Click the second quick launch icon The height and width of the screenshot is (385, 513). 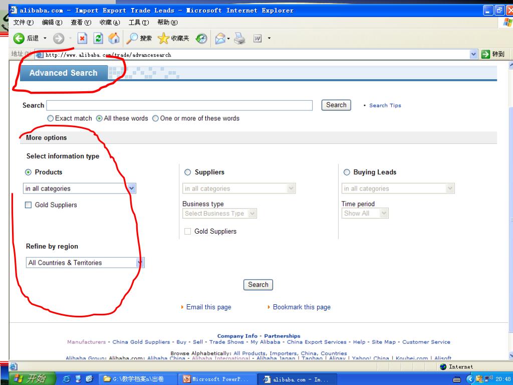point(78,379)
